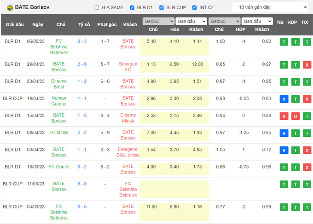Click the BATE Borisov club logo icon
313x224 pixels.
click(x=9, y=7)
